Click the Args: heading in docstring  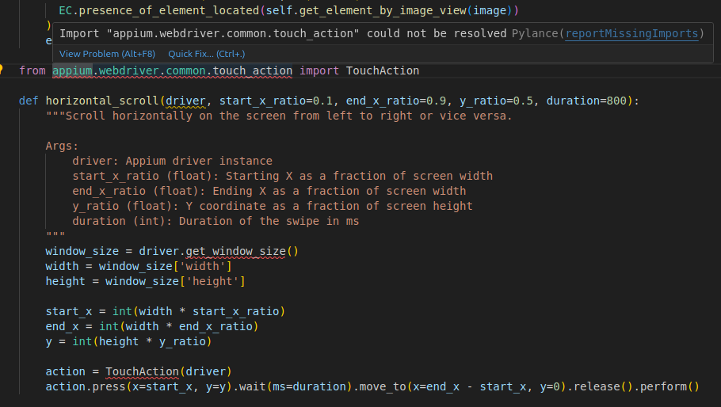coord(62,146)
